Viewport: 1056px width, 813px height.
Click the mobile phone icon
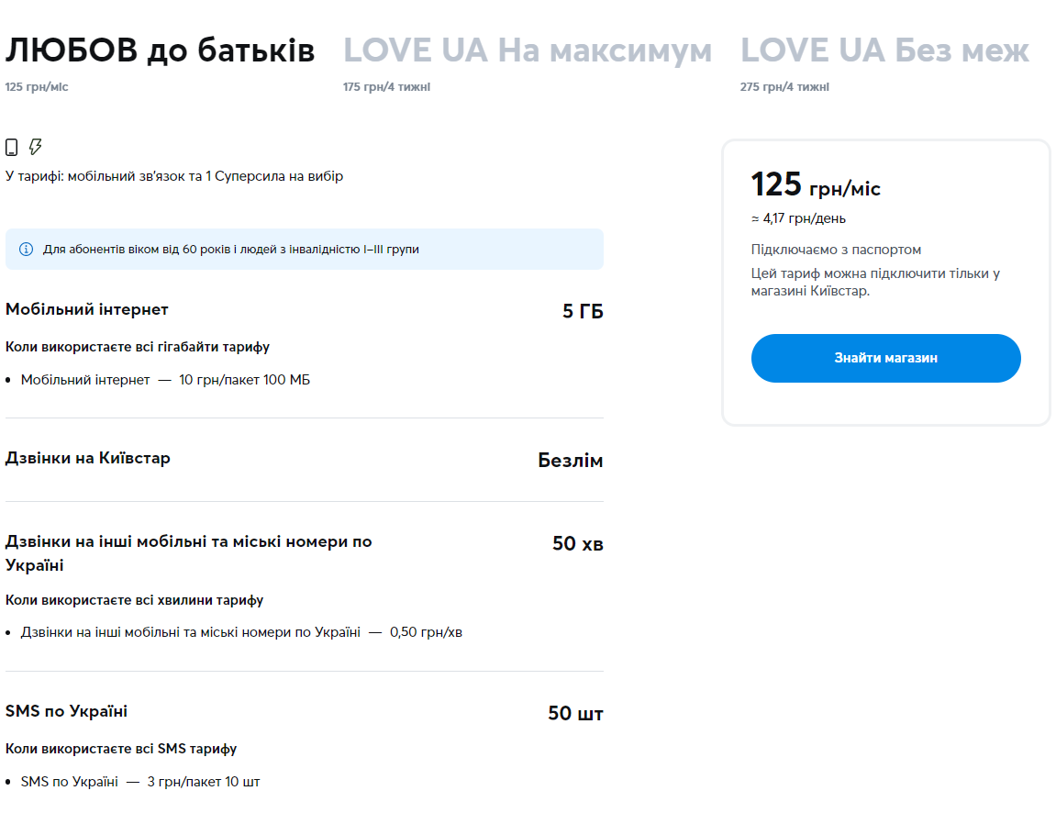(x=13, y=146)
